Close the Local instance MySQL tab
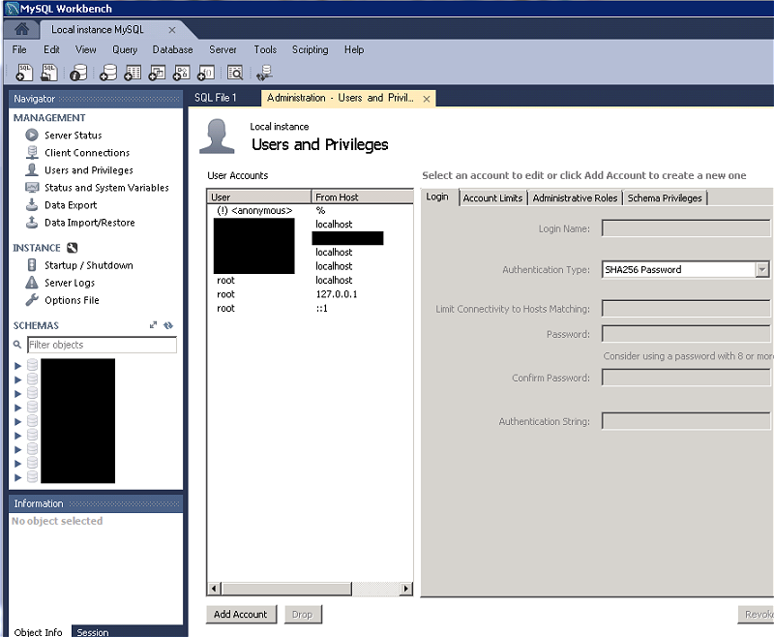Viewport: 774px width, 637px height. point(172,30)
